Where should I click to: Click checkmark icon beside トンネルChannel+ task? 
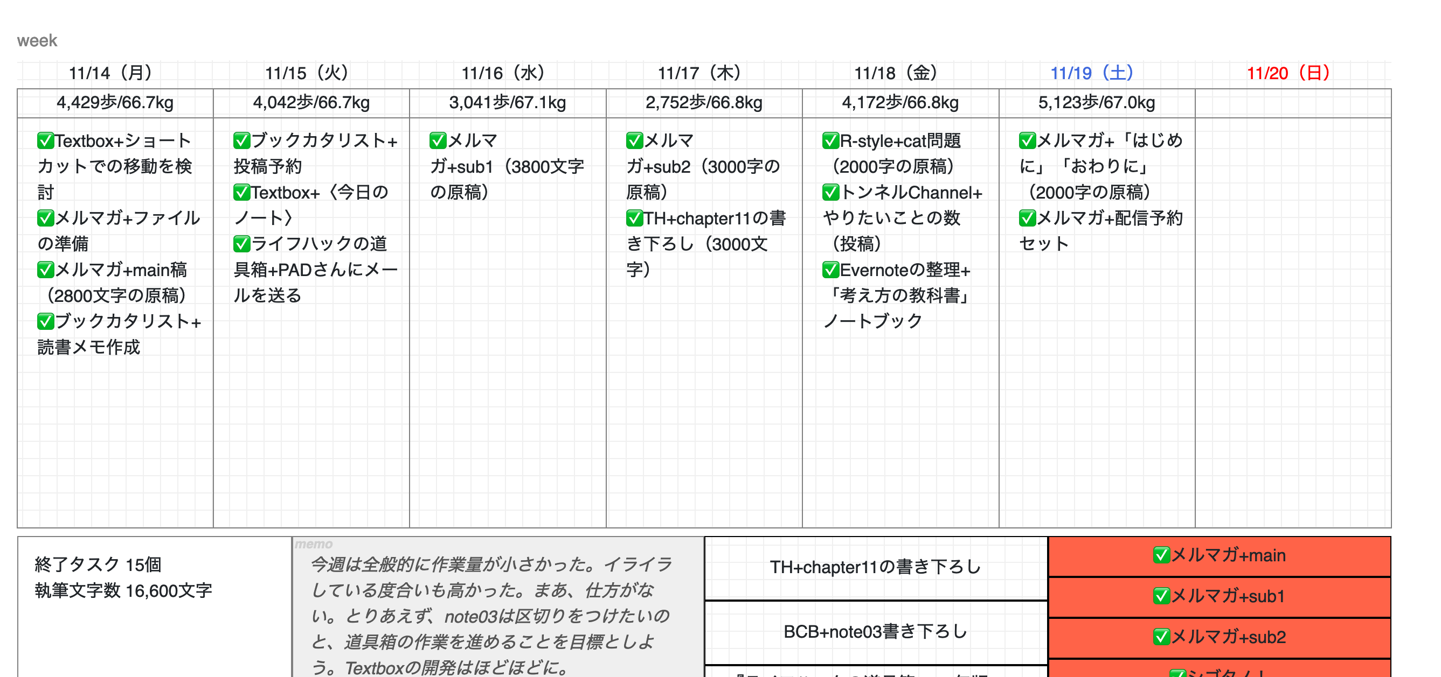click(x=830, y=192)
